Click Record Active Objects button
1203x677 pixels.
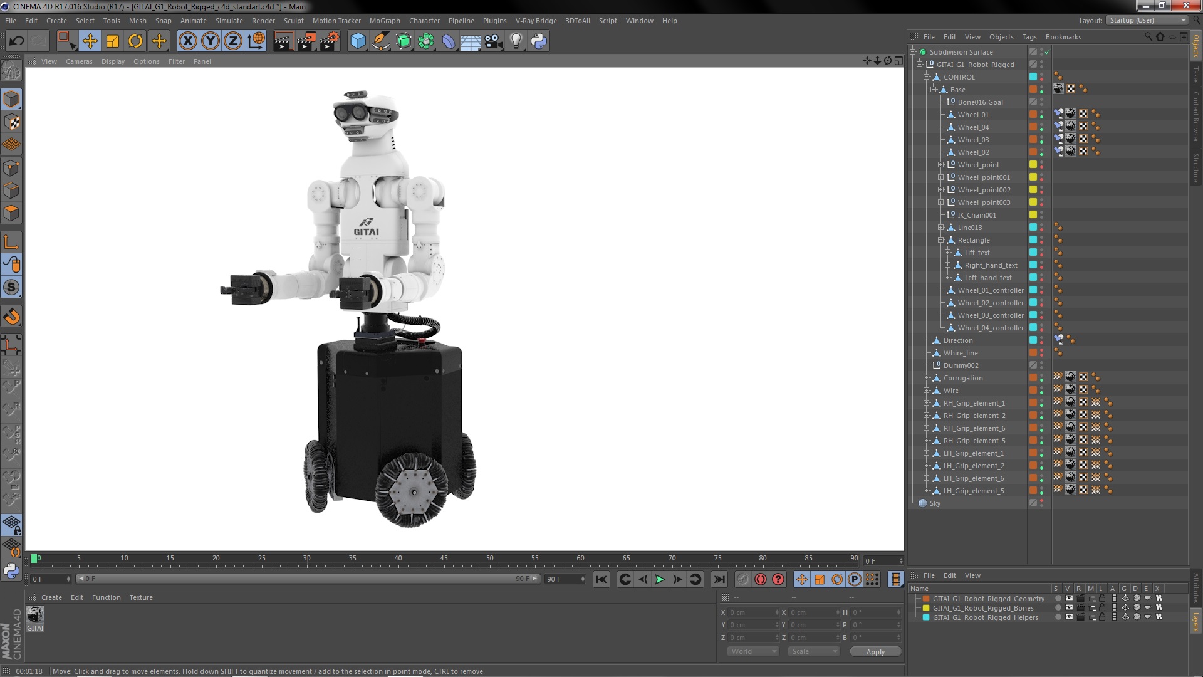742,580
